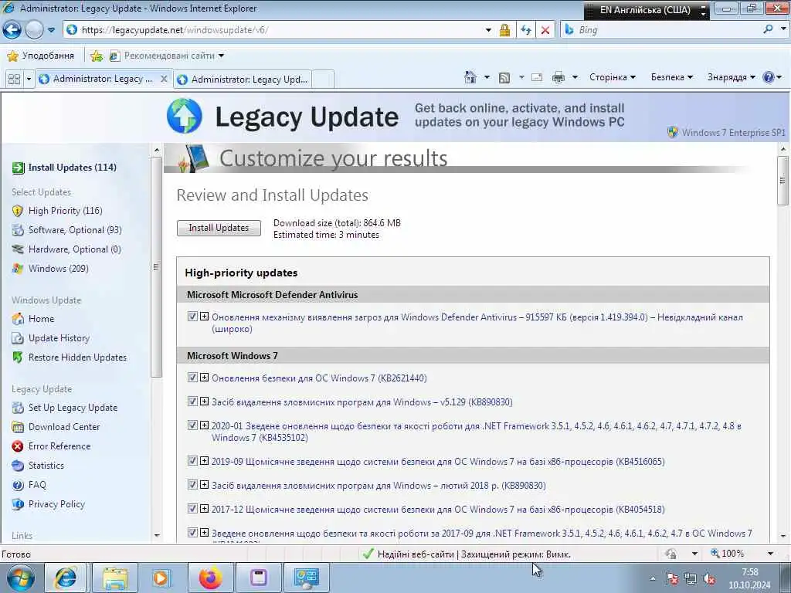Uncheck the KB2621440 security update checkbox
This screenshot has height=593, width=791.
pyautogui.click(x=192, y=377)
